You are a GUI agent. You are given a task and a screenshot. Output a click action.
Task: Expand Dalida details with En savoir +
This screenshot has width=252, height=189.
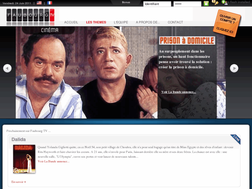(19, 182)
